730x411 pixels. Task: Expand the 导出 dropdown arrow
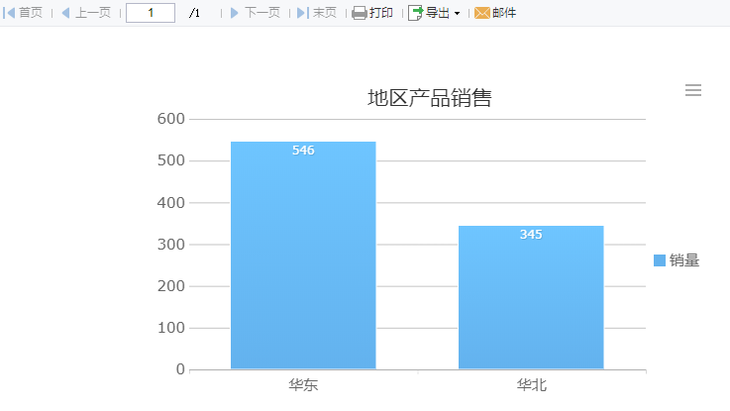pos(457,13)
